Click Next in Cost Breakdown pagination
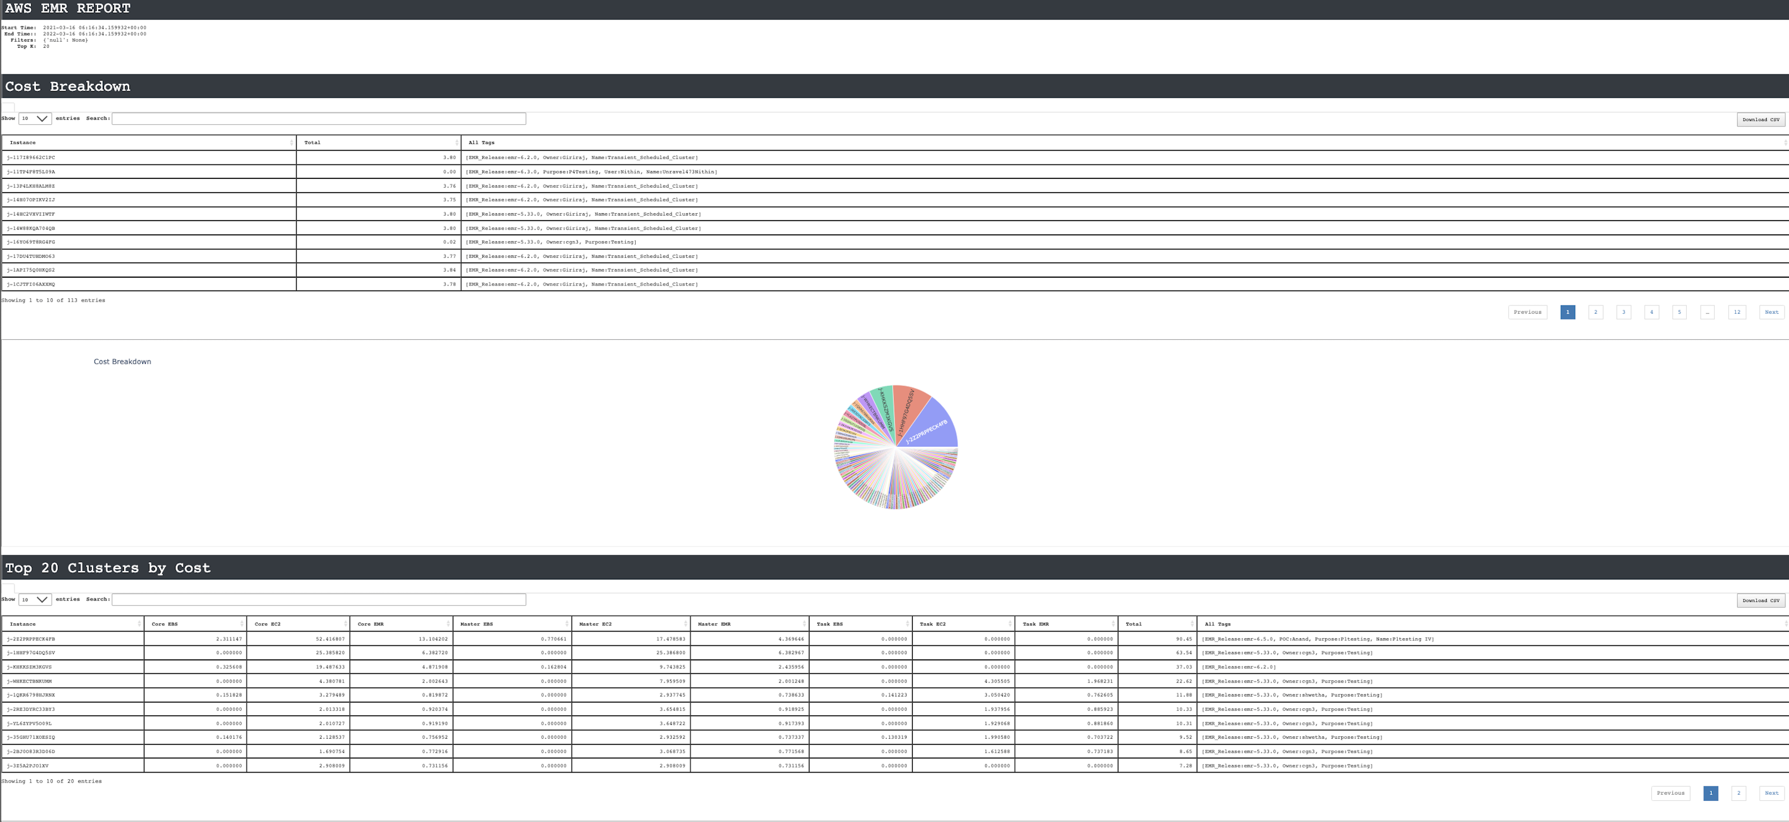The image size is (1789, 822). [1772, 312]
